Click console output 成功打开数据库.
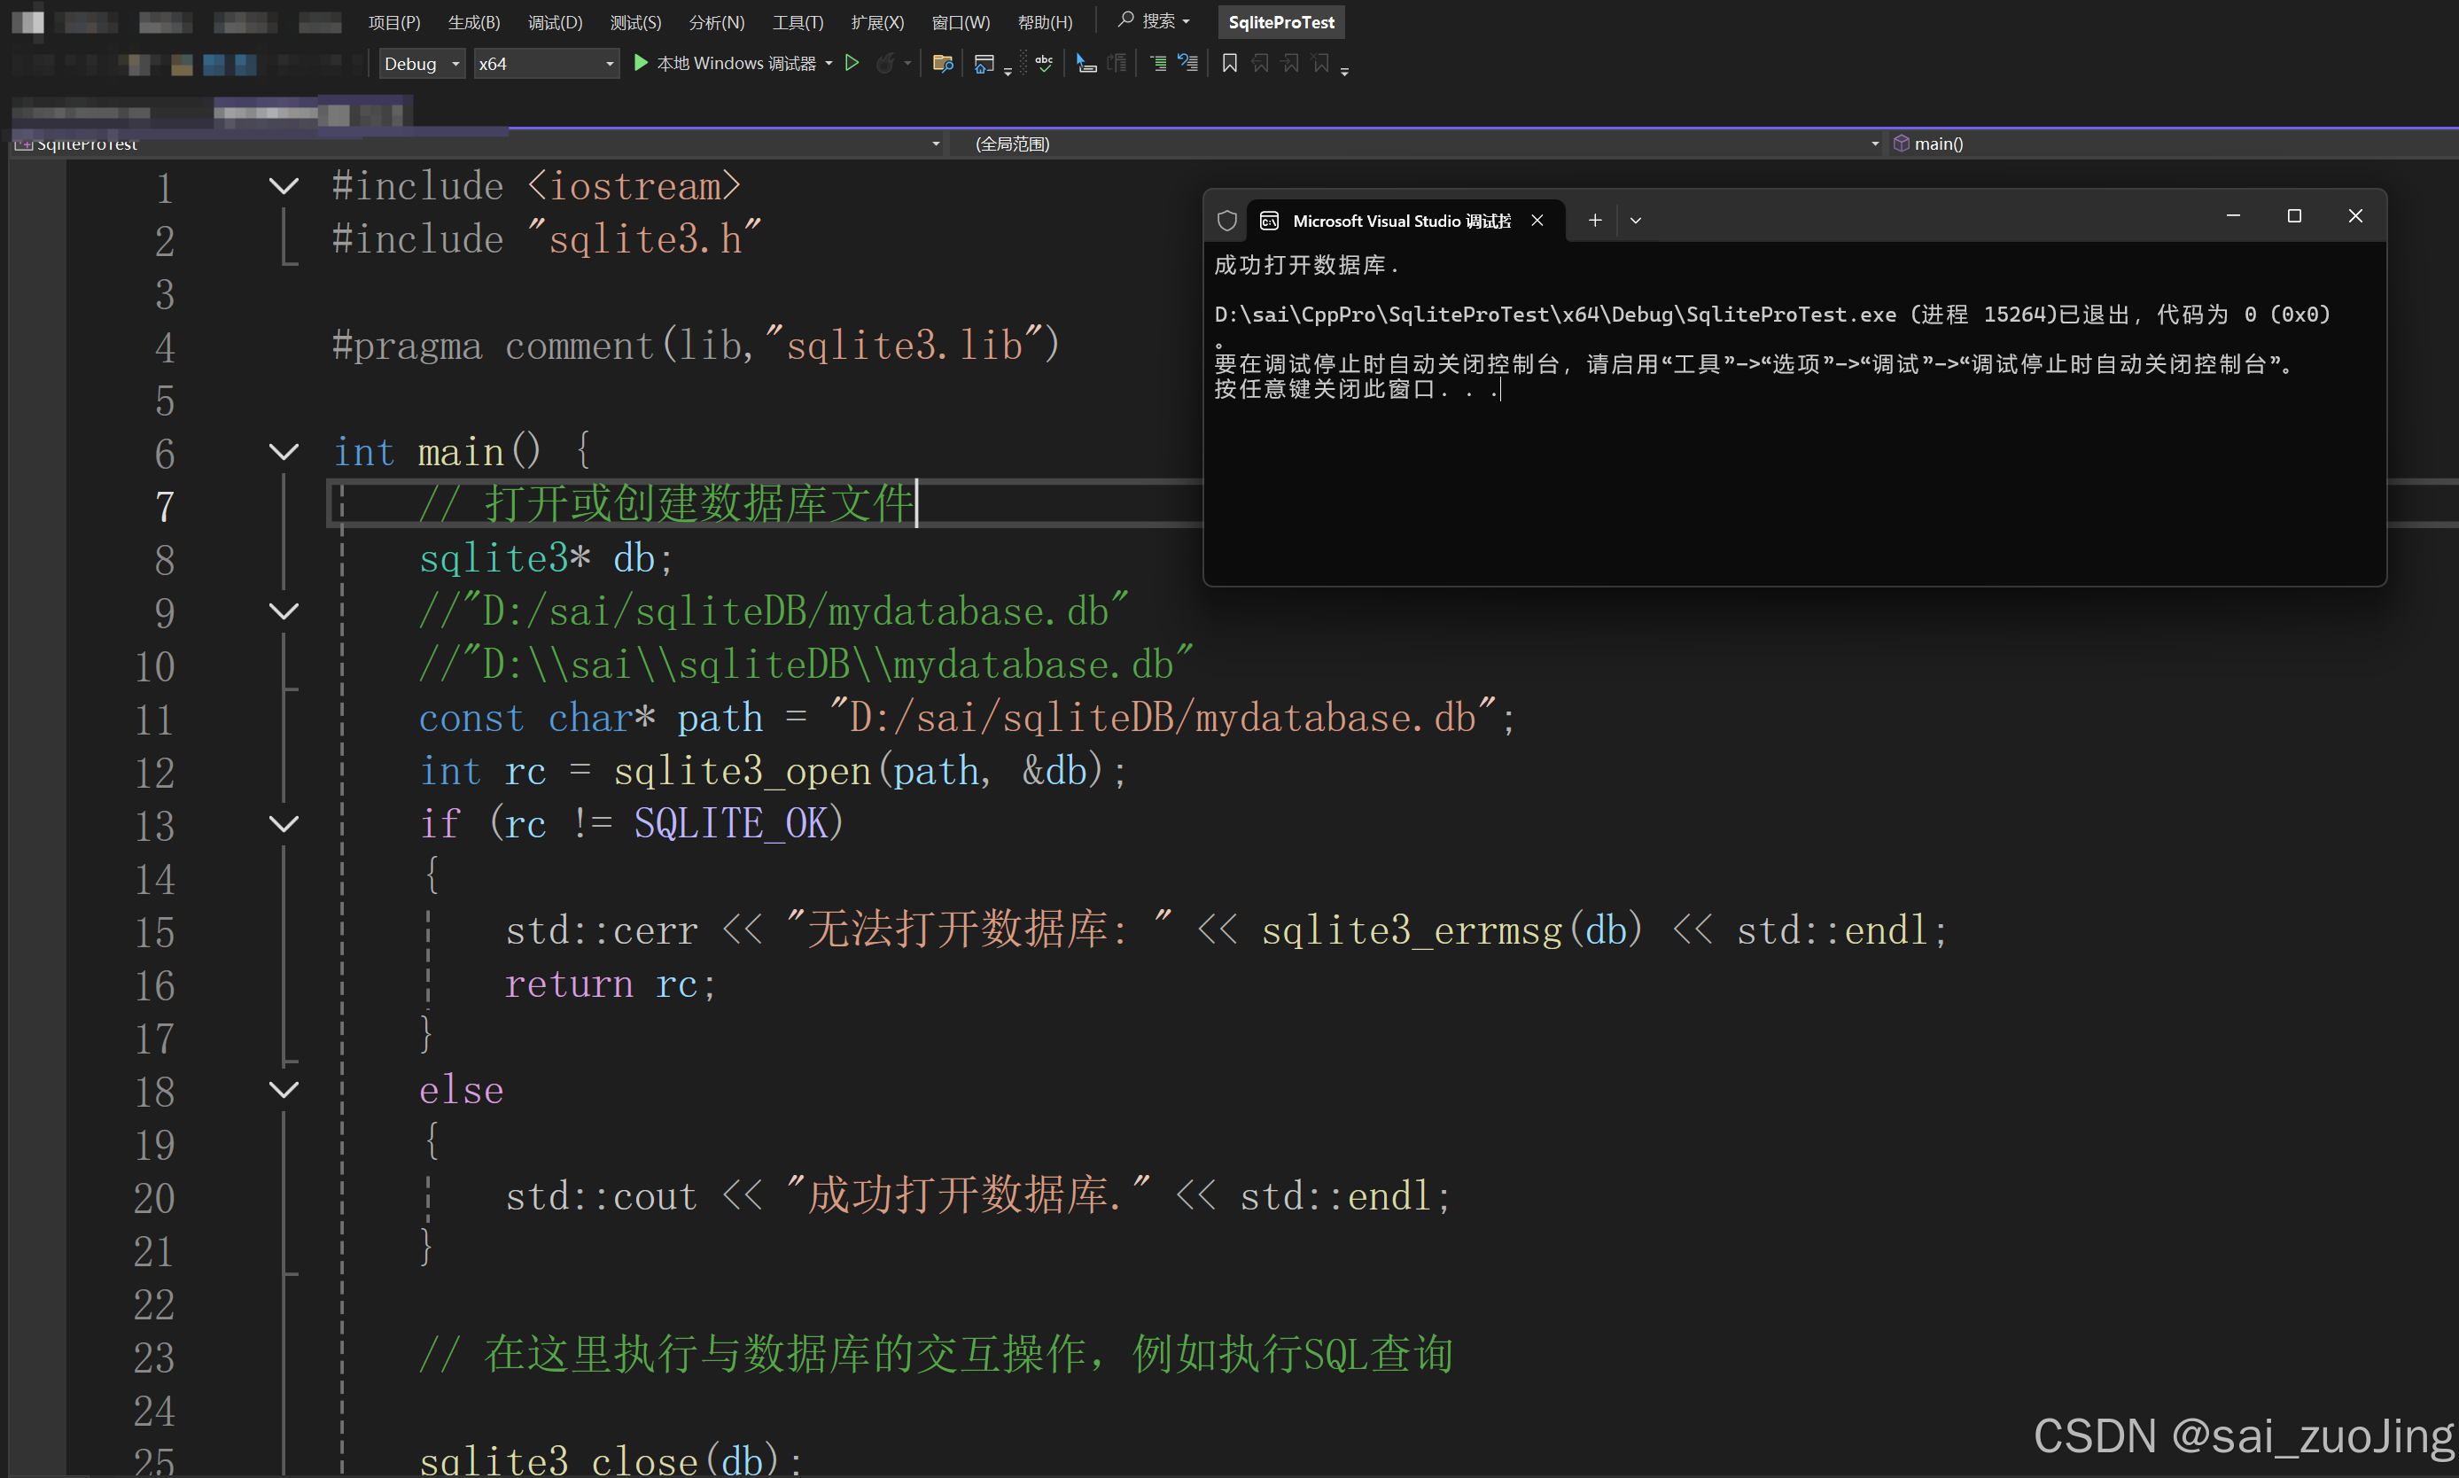Viewport: 2459px width, 1478px height. pos(1307,265)
